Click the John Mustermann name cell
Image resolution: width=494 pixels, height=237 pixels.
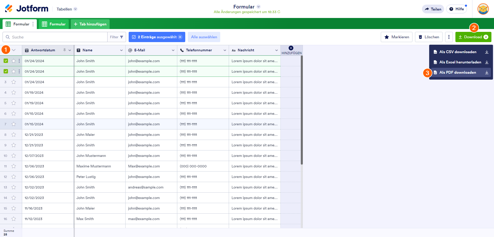[x=100, y=156]
